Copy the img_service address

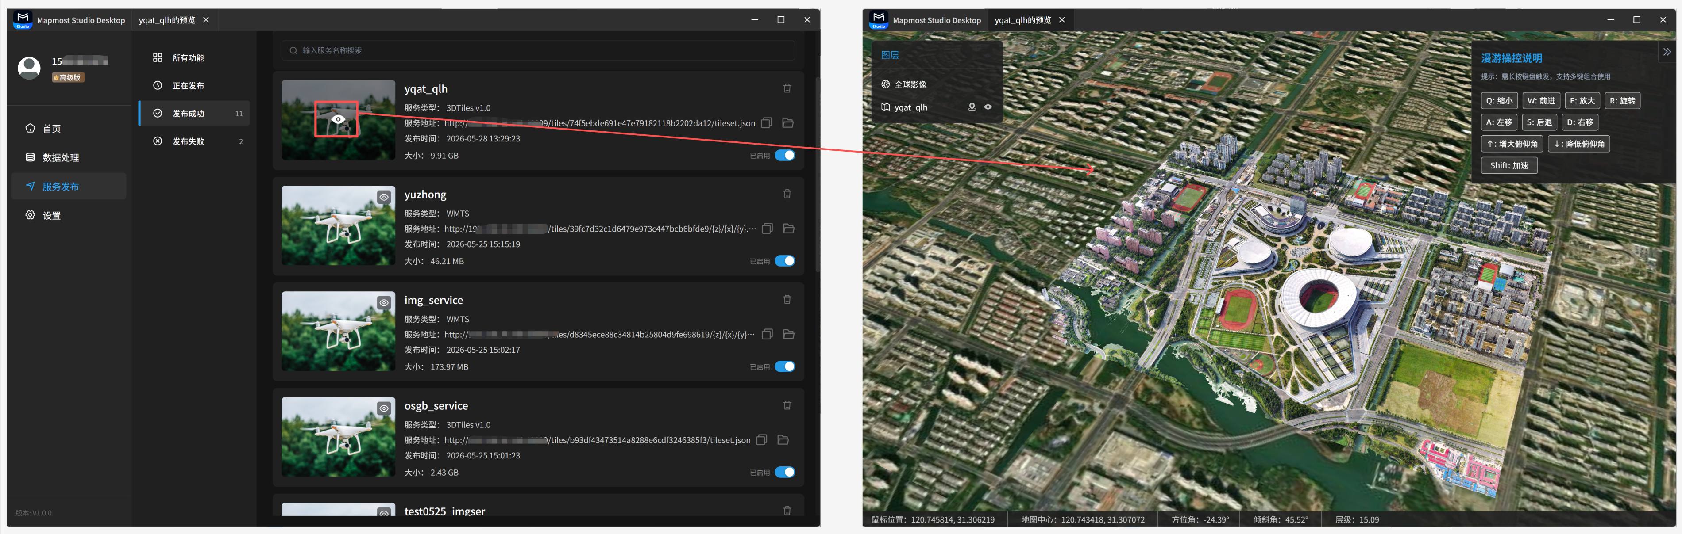pos(767,334)
